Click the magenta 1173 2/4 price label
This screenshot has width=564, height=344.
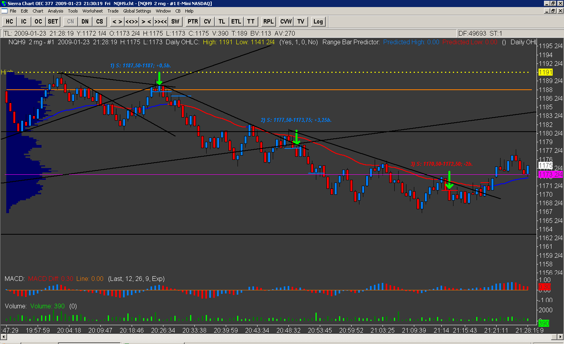550,174
